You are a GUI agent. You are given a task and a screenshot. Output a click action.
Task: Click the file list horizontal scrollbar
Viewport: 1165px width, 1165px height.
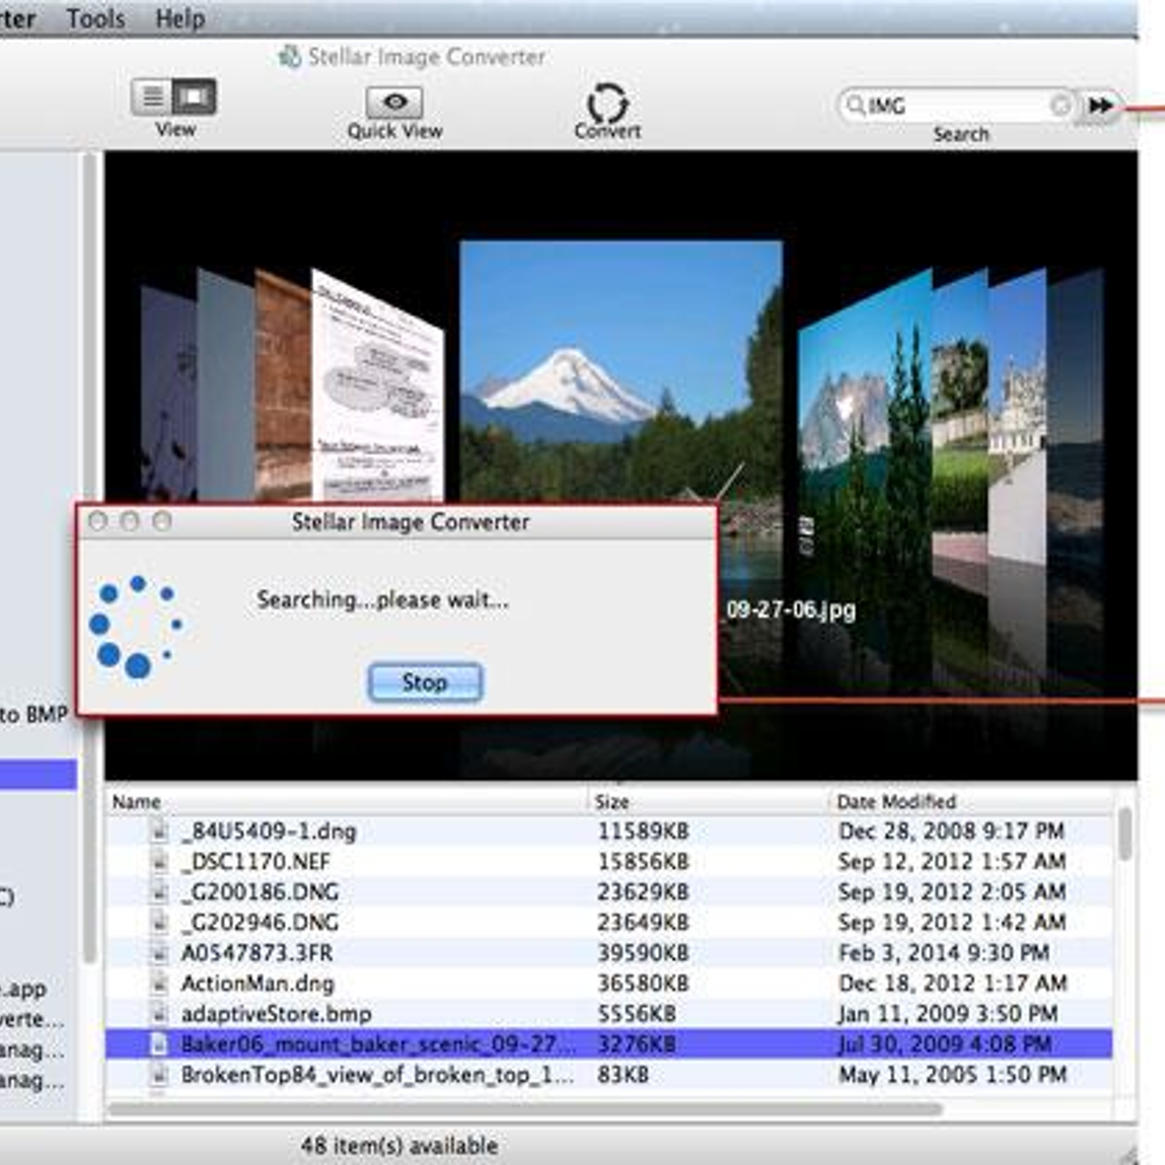pos(524,1109)
